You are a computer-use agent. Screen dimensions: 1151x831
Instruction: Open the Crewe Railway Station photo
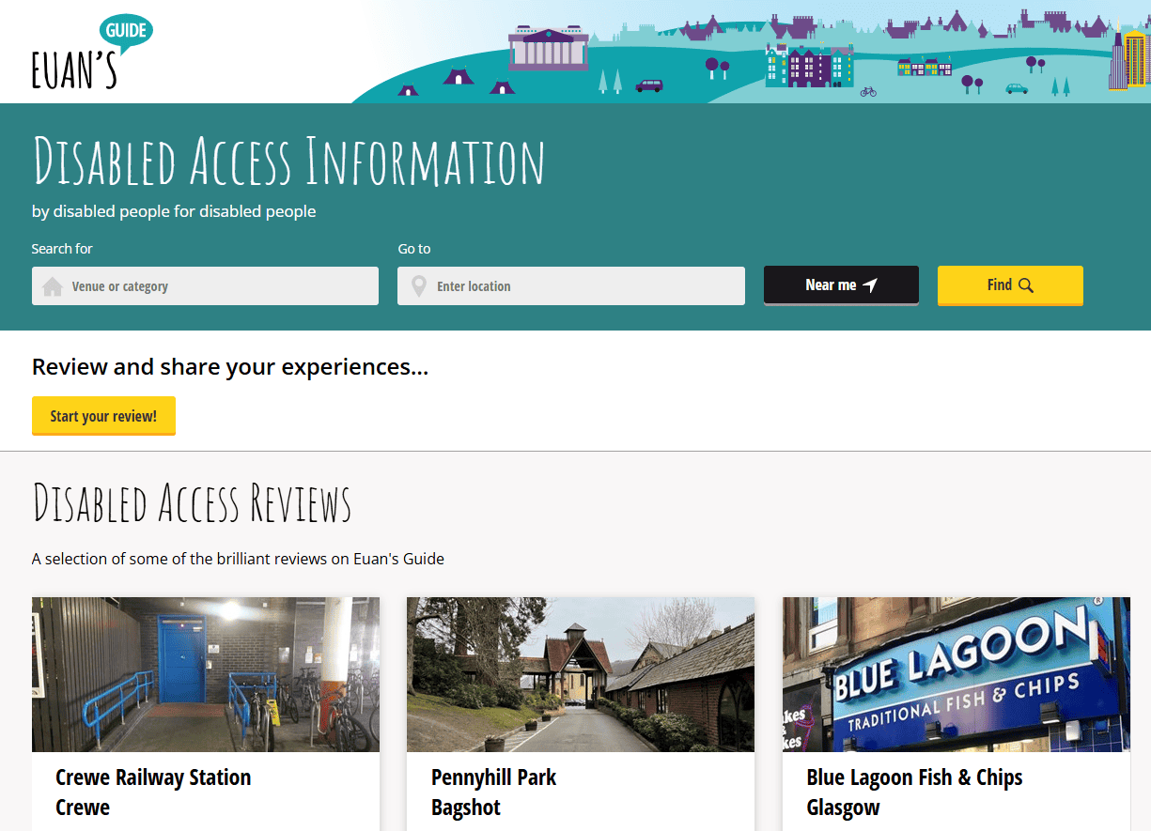tap(206, 674)
